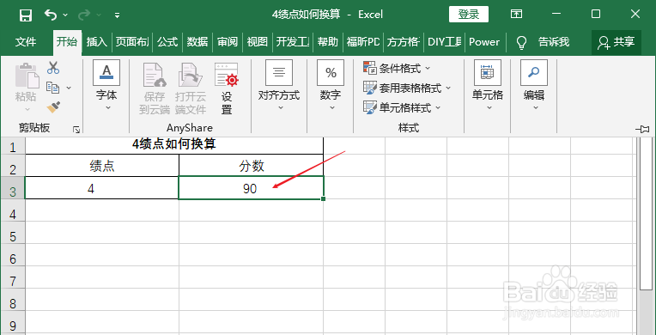Click the AnyShare 设置 gear icon

pyautogui.click(x=227, y=88)
